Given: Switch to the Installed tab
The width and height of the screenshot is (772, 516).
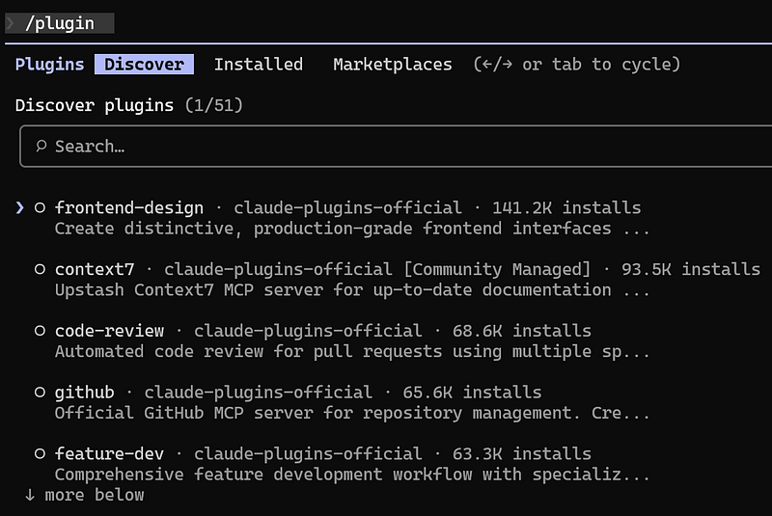Looking at the screenshot, I should (258, 65).
